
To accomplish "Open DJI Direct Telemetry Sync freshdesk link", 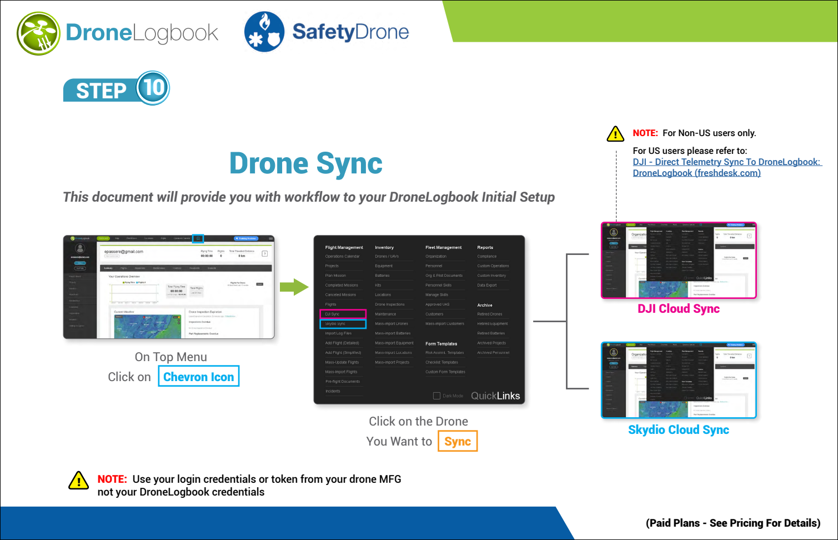I will pyautogui.click(x=727, y=167).
